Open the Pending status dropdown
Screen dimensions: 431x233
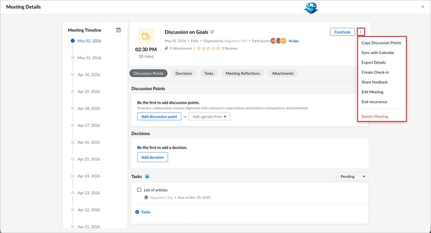pos(352,176)
